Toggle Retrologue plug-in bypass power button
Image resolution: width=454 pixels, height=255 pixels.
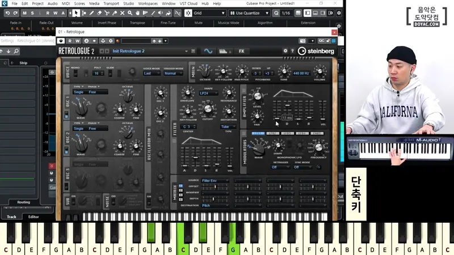(x=61, y=41)
